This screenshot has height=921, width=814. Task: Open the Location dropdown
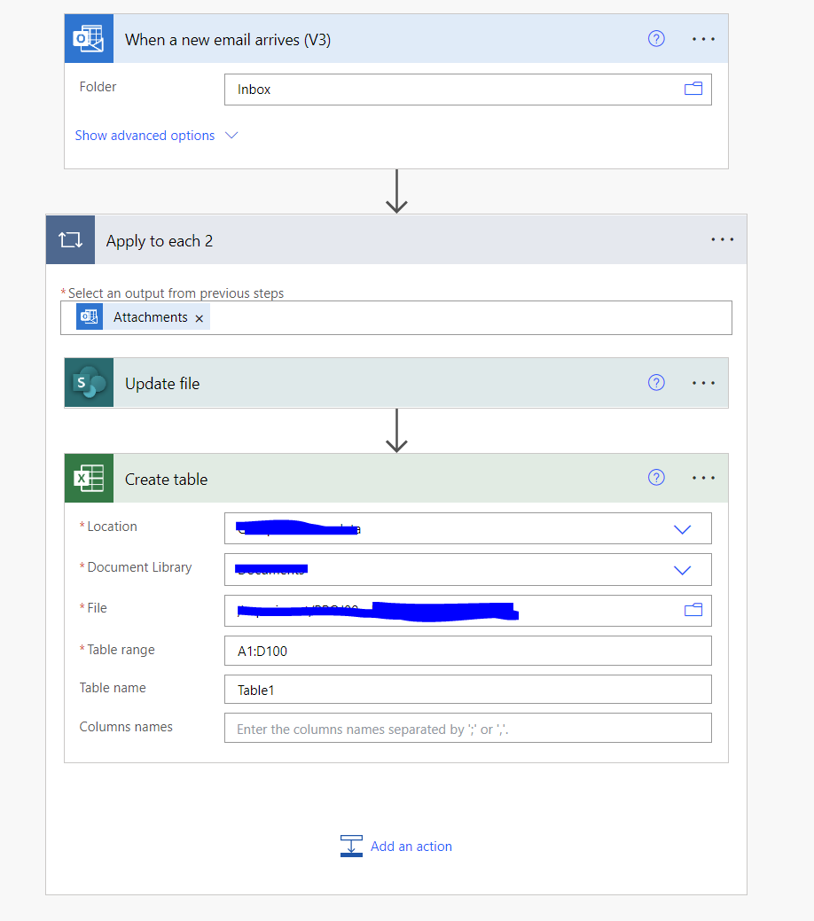tap(682, 528)
